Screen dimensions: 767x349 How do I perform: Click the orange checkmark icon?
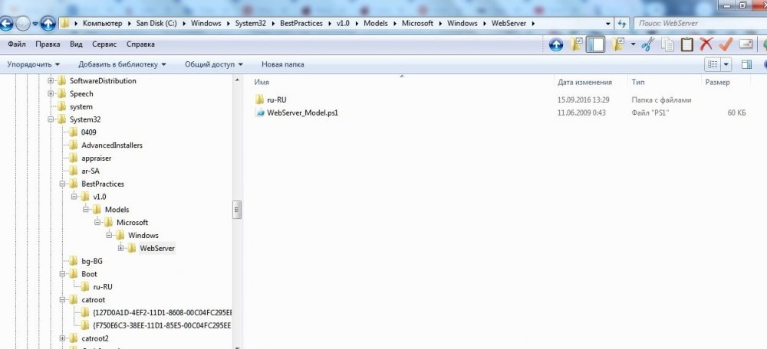coord(725,44)
